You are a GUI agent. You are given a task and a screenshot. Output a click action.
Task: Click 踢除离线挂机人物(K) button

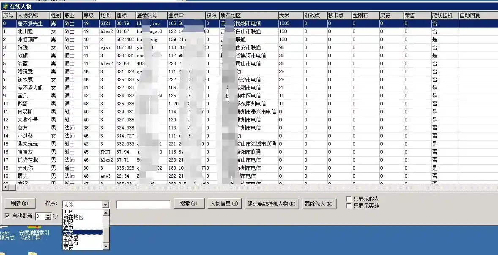click(271, 203)
